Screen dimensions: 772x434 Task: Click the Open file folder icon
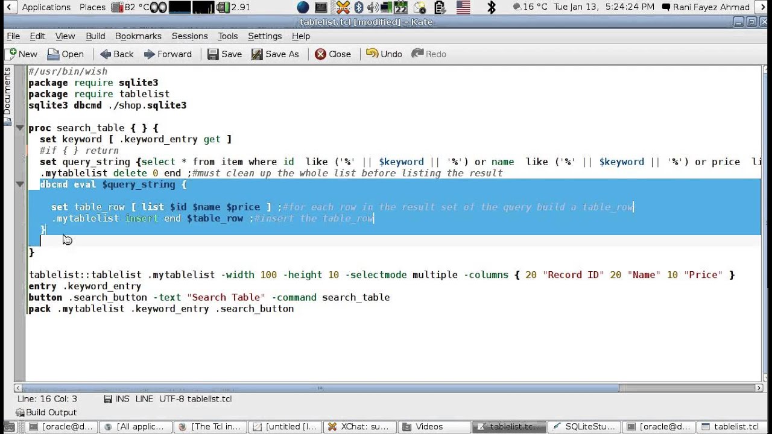point(53,54)
